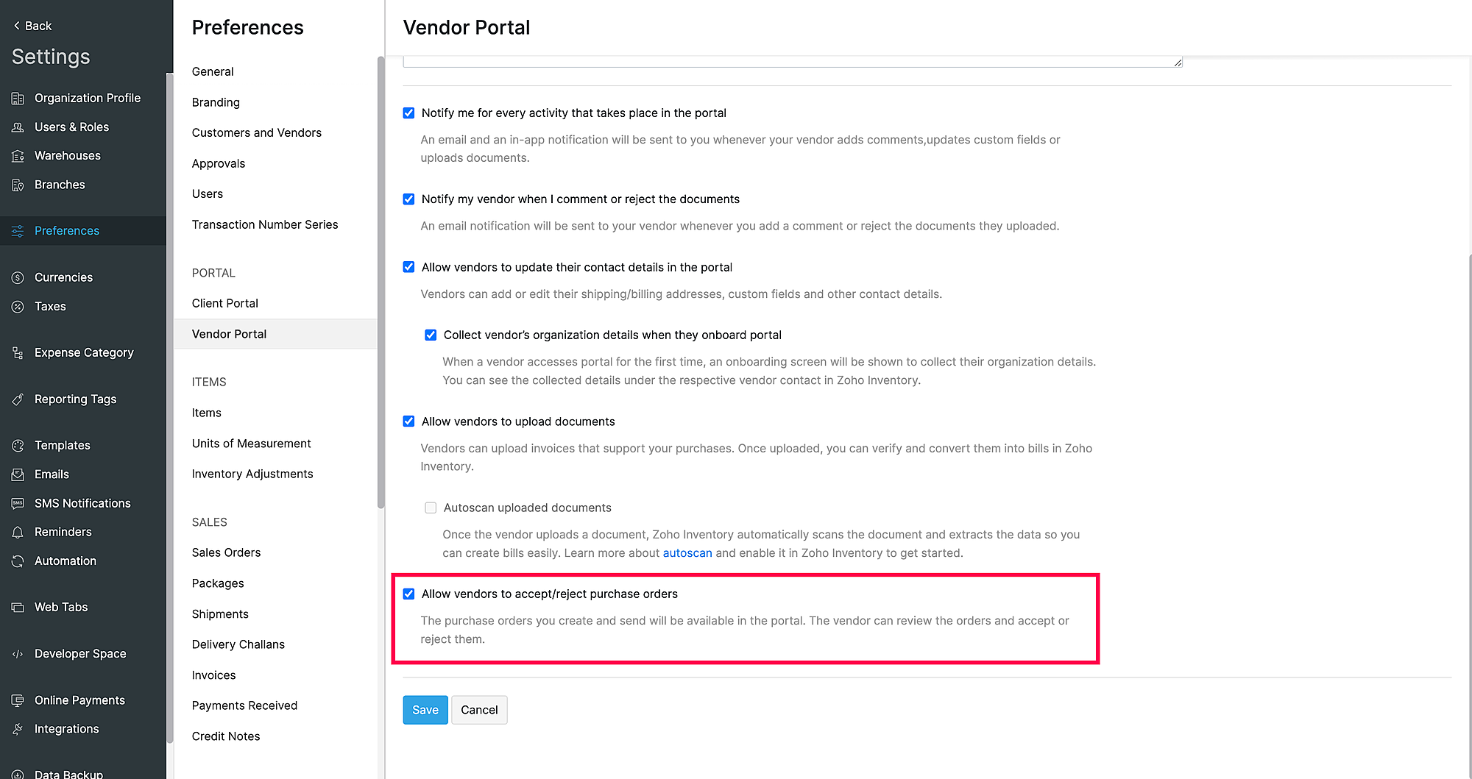Select Sales Orders in the Preferences list
This screenshot has width=1472, height=779.
pyautogui.click(x=226, y=552)
